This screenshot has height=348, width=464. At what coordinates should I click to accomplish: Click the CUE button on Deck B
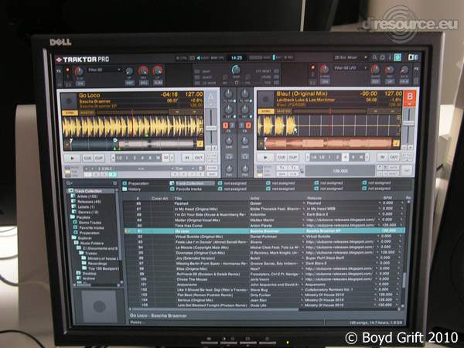[281, 158]
